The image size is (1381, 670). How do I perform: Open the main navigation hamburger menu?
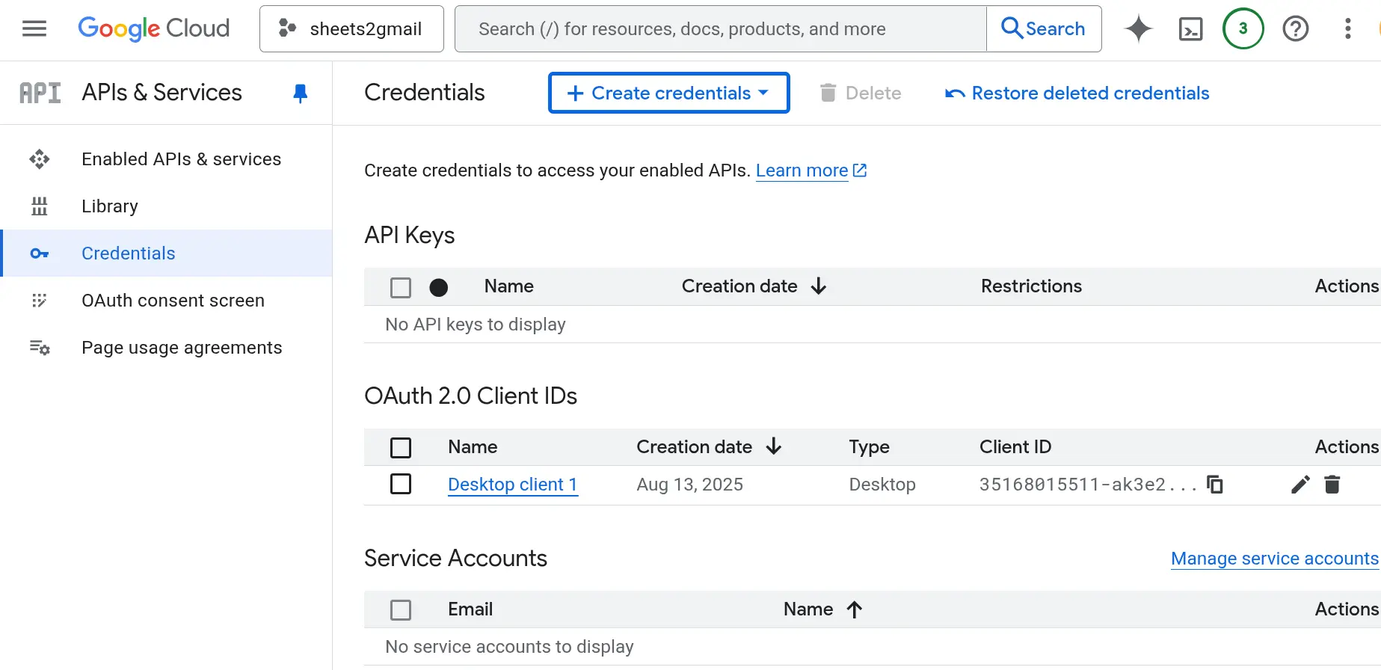(34, 28)
